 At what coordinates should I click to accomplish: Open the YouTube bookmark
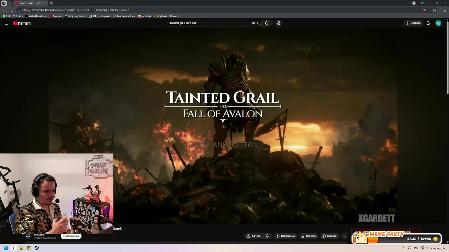(x=56, y=16)
